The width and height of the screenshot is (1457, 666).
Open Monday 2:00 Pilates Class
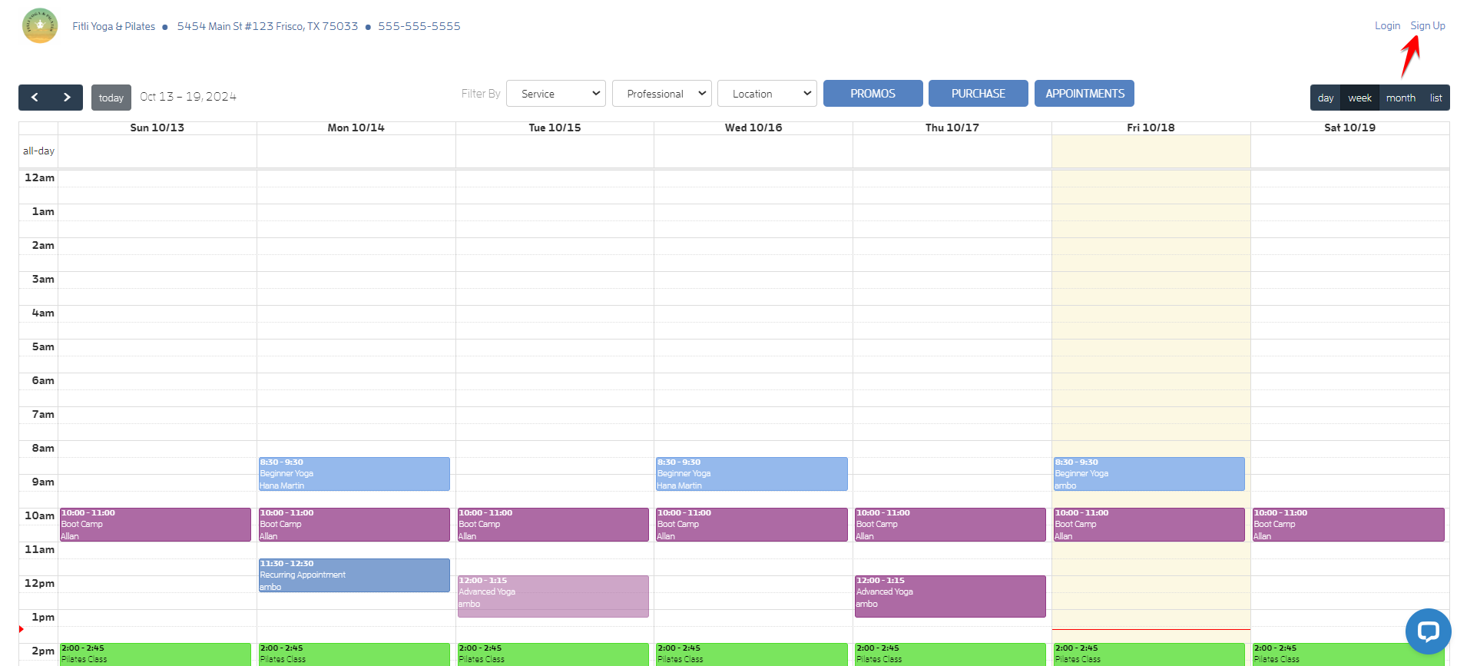click(354, 654)
